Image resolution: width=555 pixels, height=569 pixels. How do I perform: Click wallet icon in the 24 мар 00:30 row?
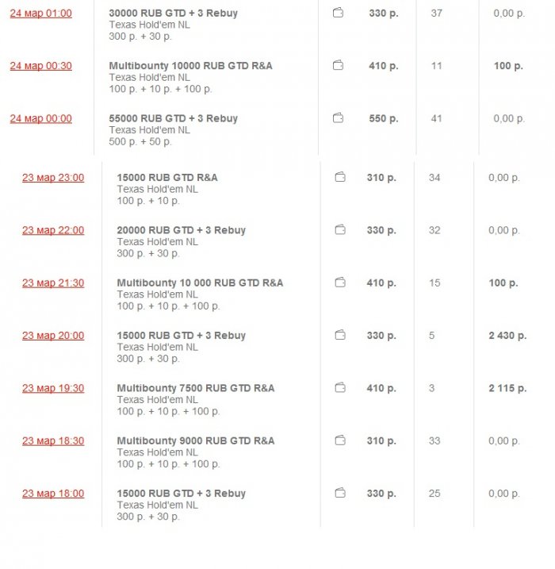click(x=338, y=66)
